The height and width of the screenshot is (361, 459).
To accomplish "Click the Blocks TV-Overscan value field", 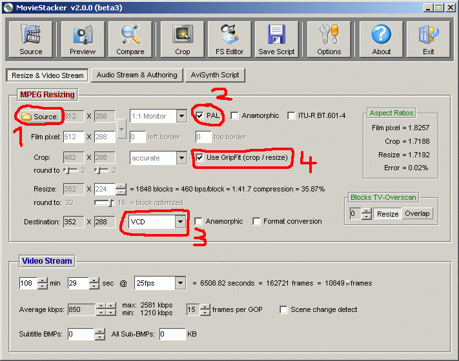I will coord(356,213).
